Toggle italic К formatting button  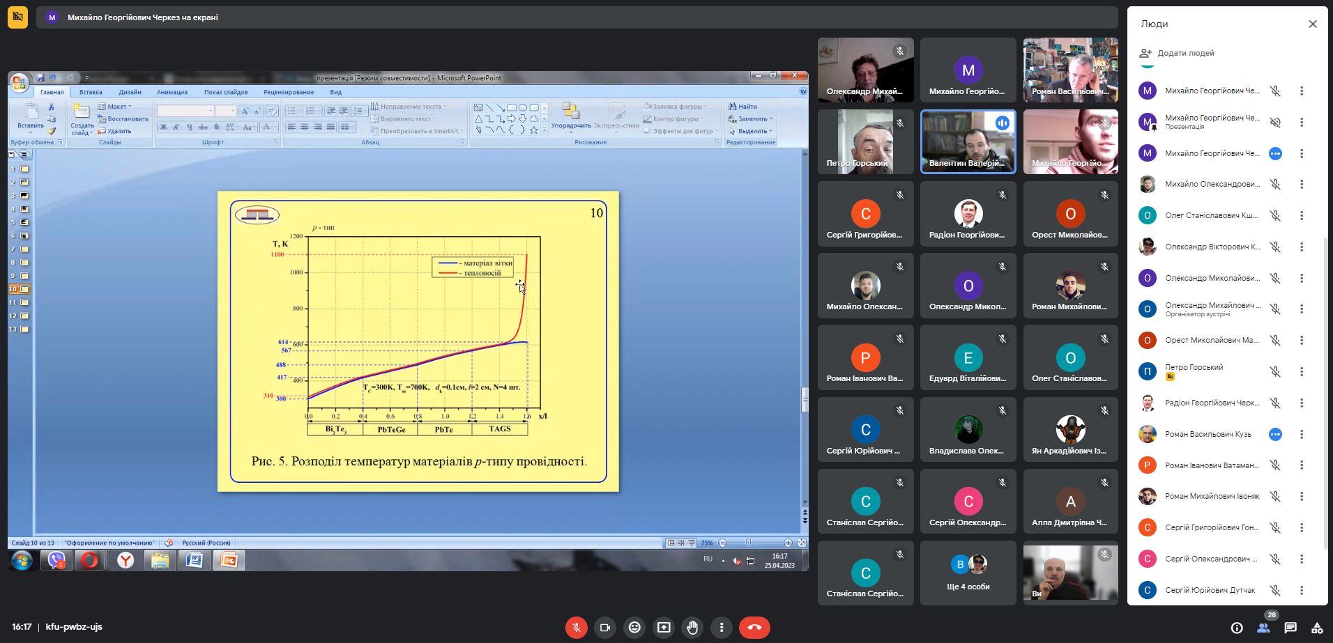tap(176, 127)
